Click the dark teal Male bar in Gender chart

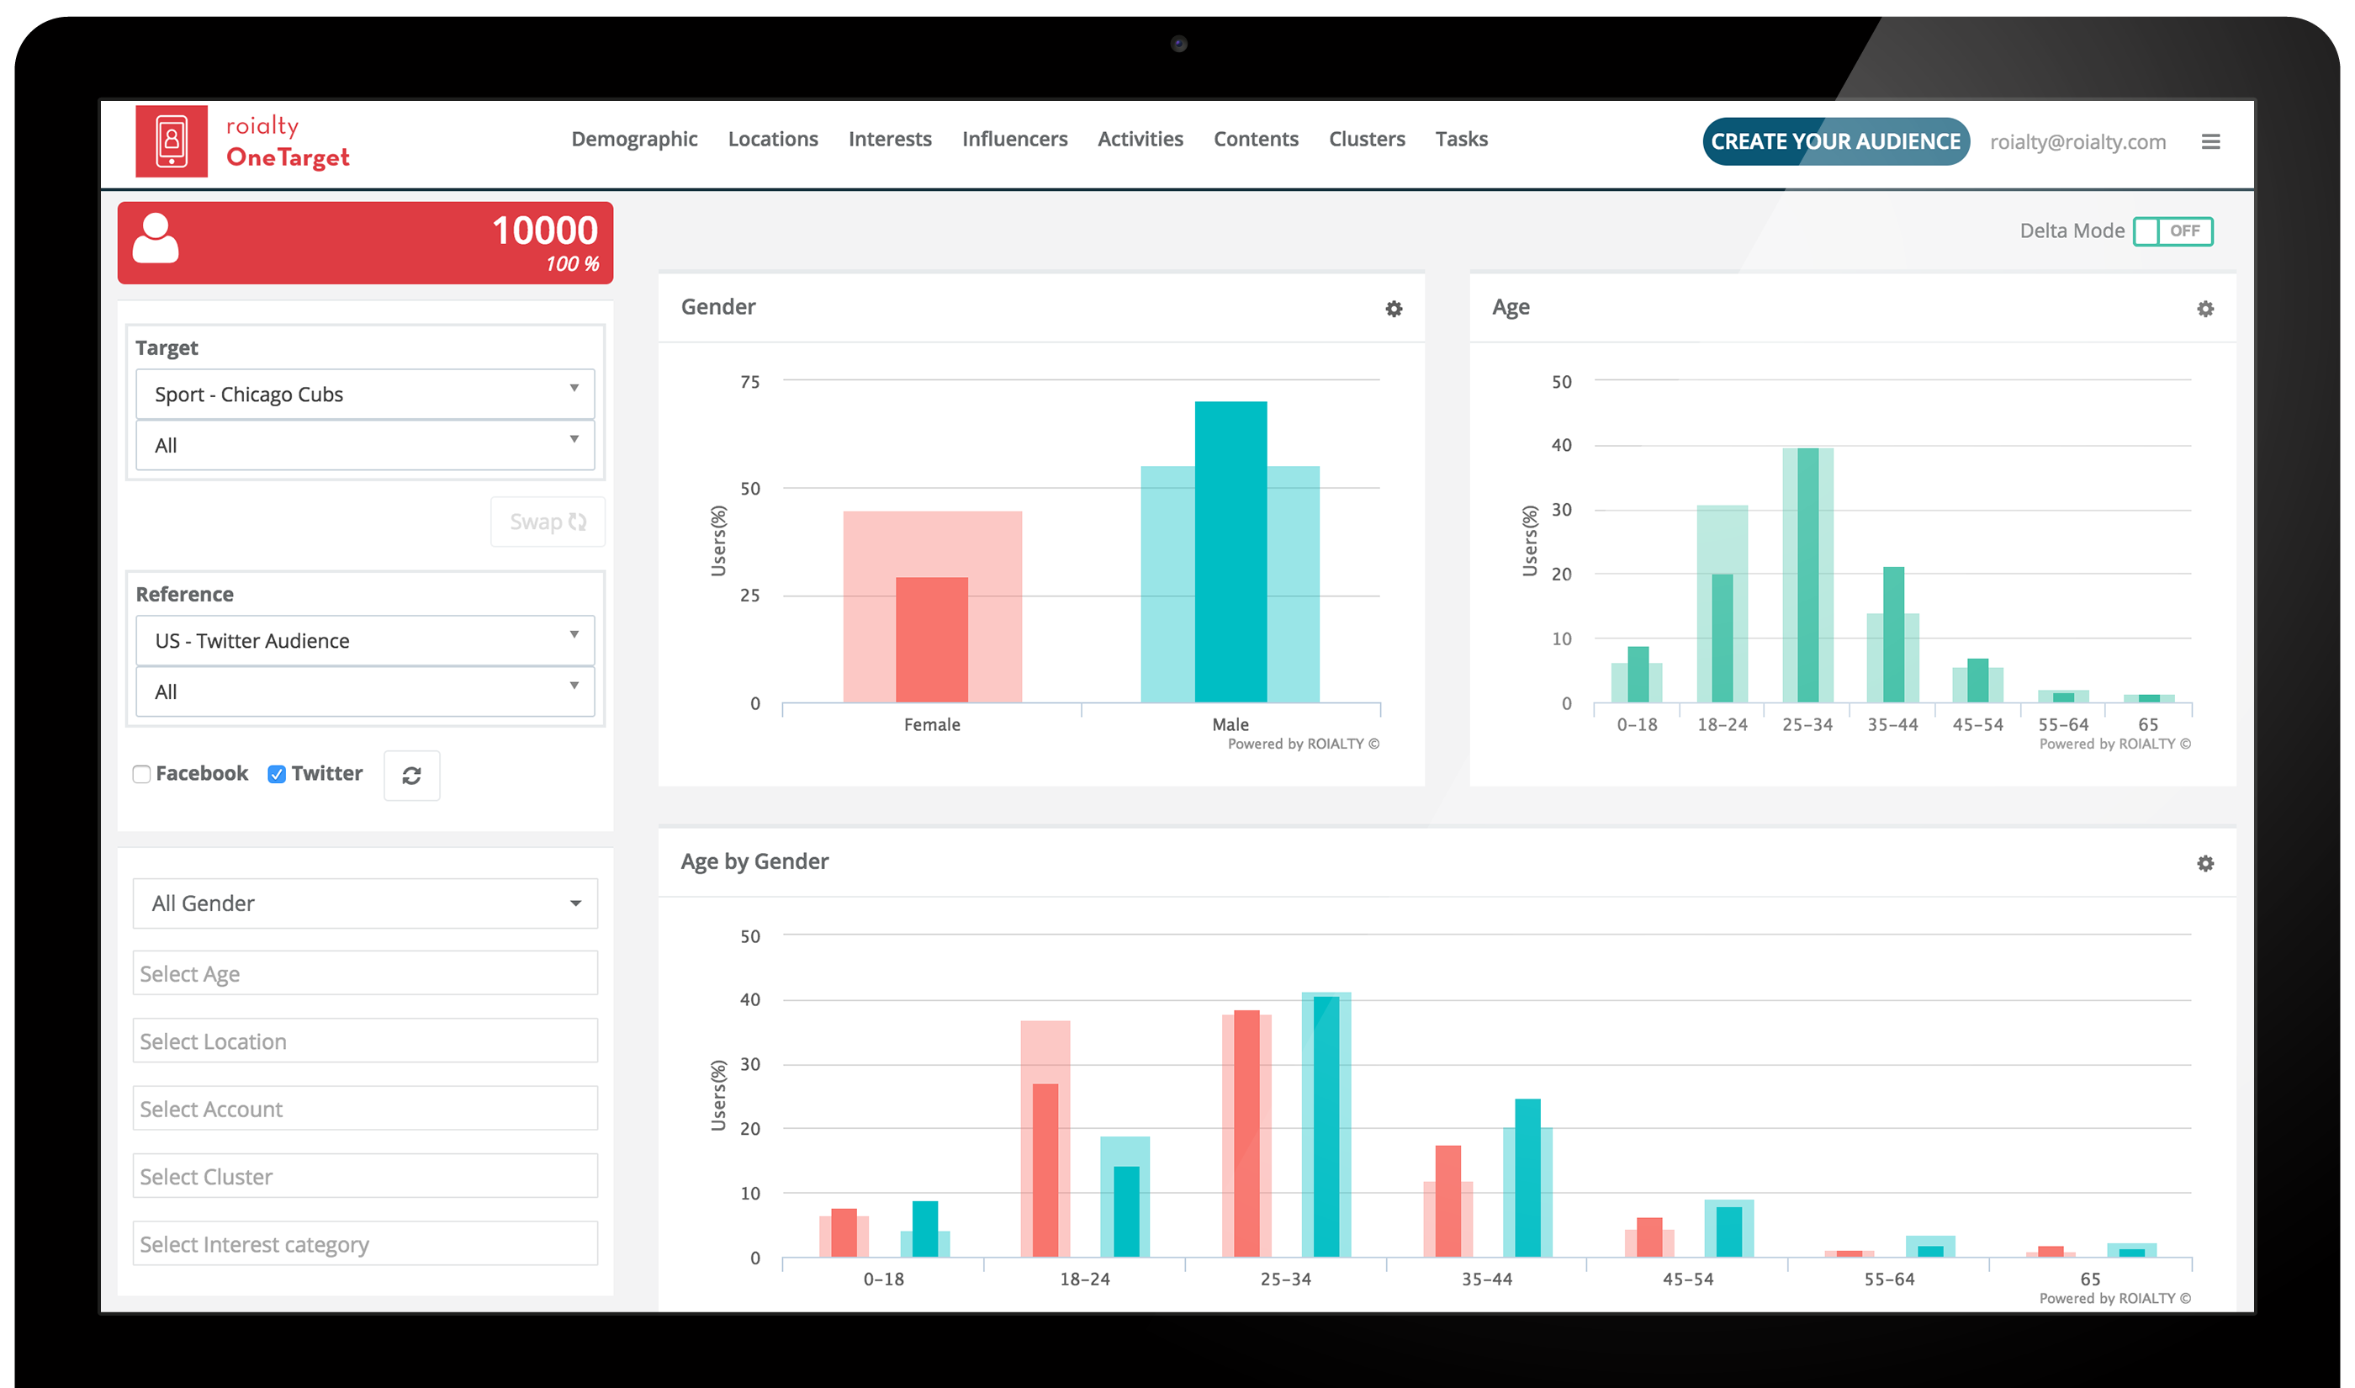click(1230, 552)
